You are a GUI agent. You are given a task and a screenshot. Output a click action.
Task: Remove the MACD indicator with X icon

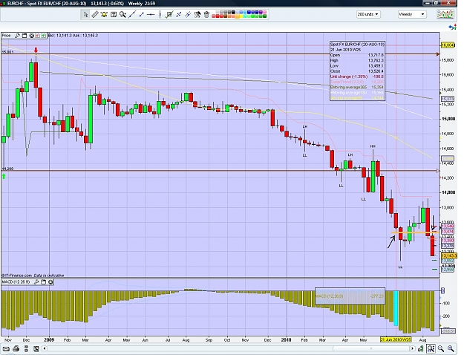(50, 282)
